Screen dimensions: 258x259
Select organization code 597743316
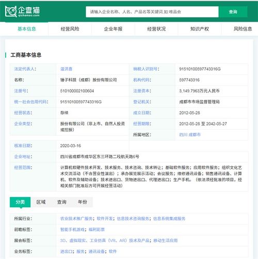point(189,80)
